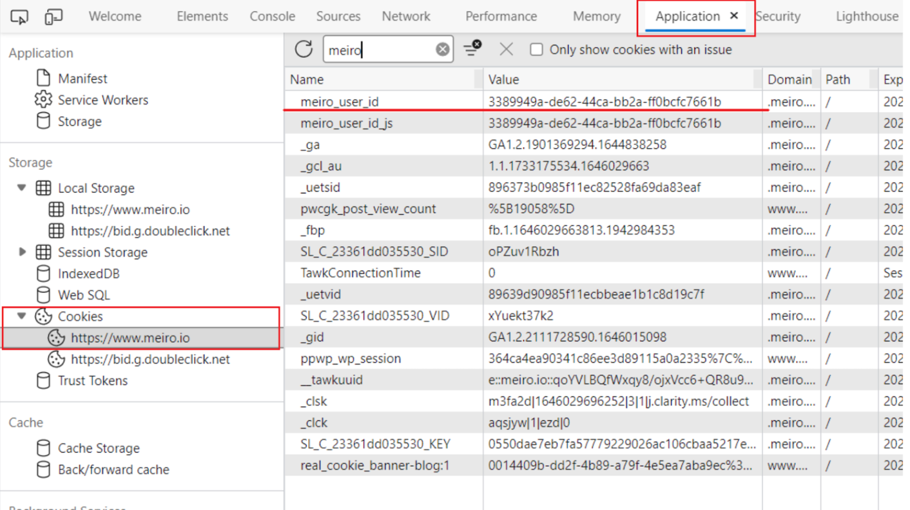The image size is (910, 510).
Task: Click the Trust Tokens icon
Action: click(43, 380)
